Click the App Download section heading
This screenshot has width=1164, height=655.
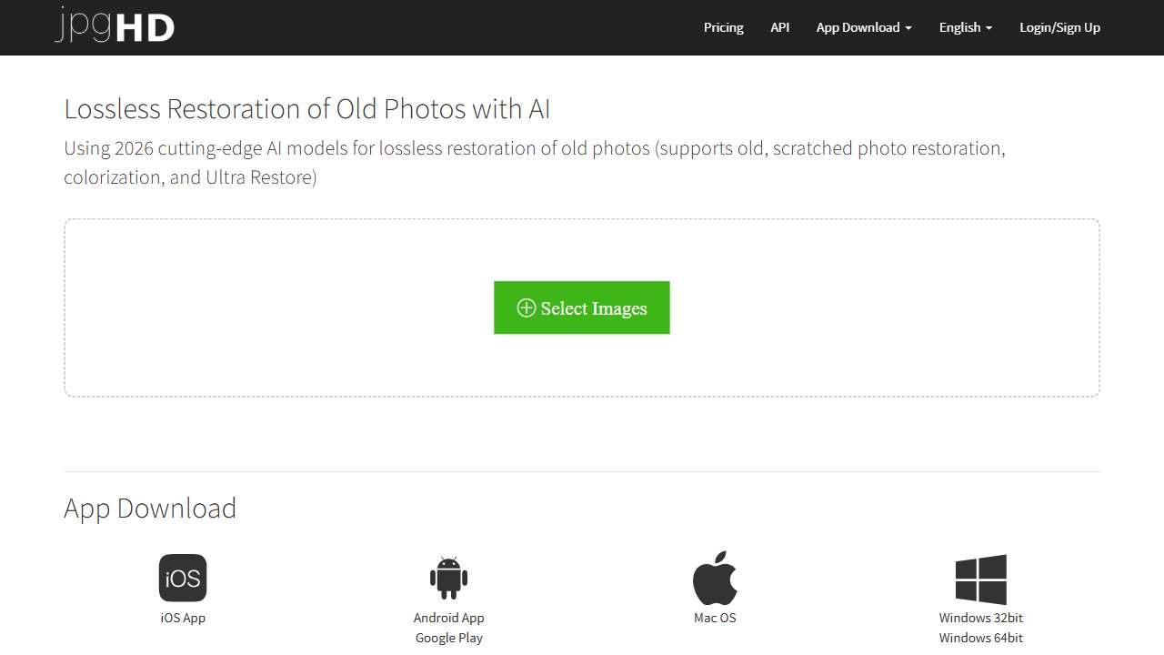tap(150, 508)
